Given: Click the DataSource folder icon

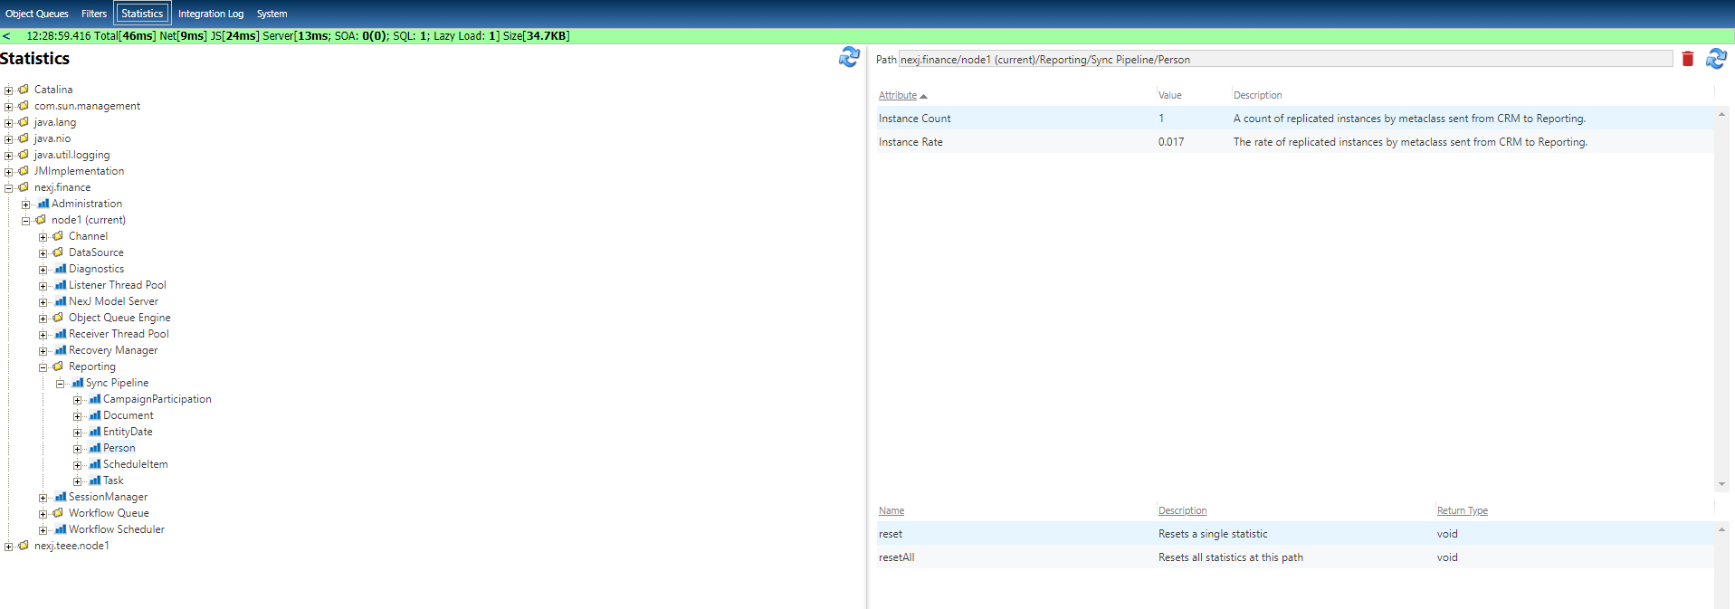Looking at the screenshot, I should (59, 252).
